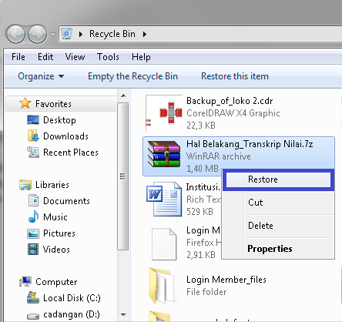Click the Local Disk (C:) drive icon

(33, 297)
